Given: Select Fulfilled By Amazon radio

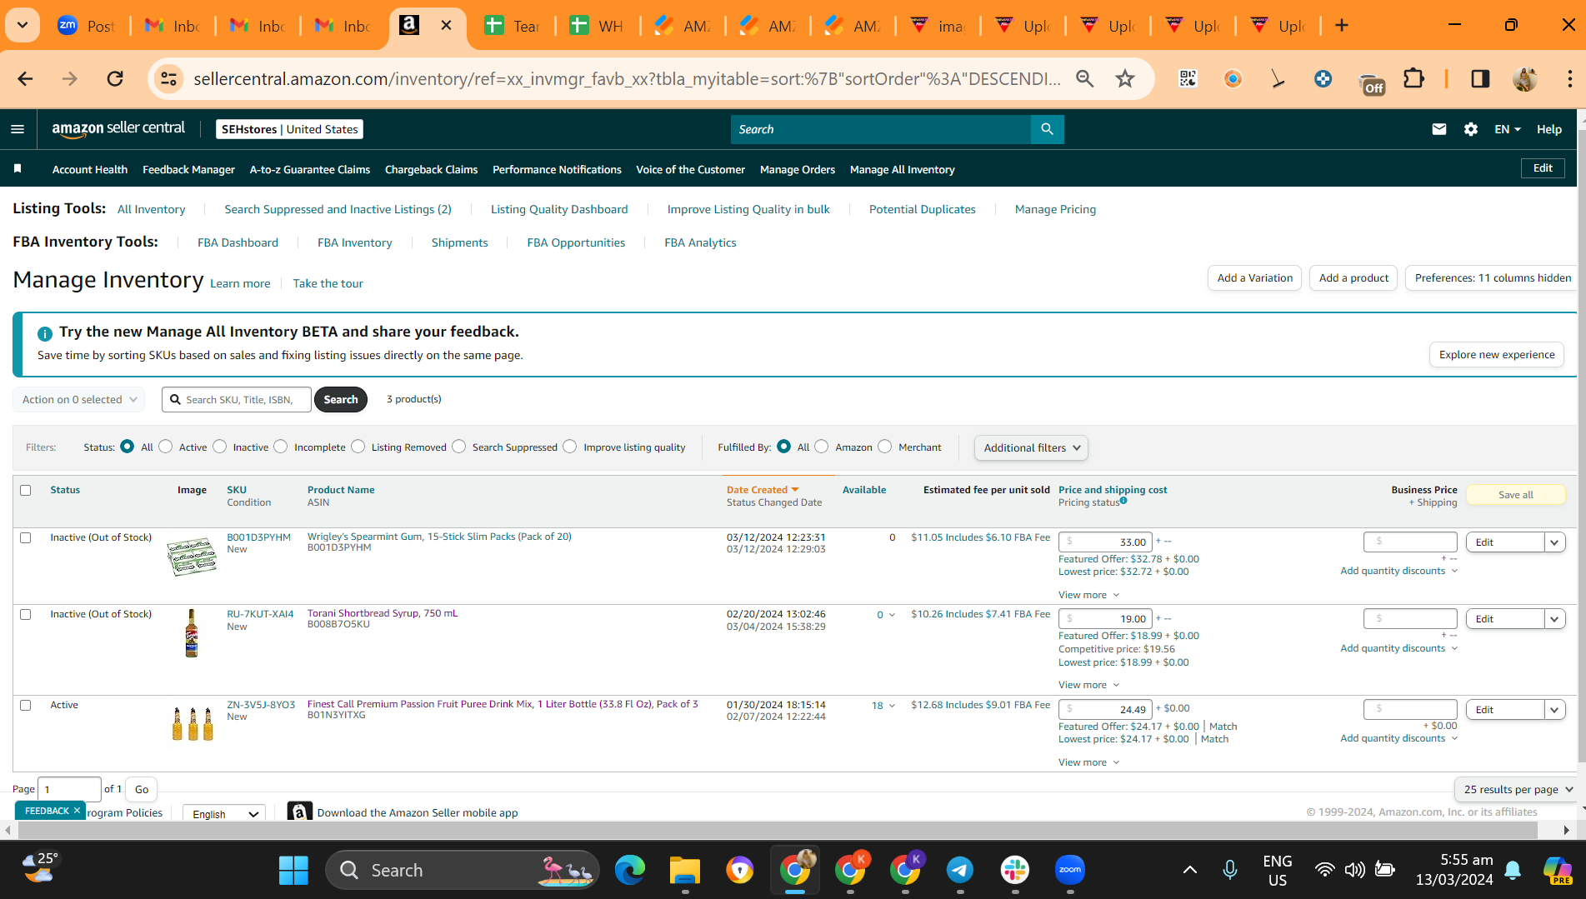Looking at the screenshot, I should point(822,447).
